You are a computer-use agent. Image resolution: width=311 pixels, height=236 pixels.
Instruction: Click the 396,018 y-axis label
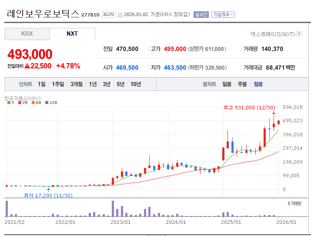point(293,135)
